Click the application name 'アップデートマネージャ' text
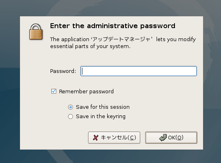The width and height of the screenshot is (221, 163). coord(122,39)
